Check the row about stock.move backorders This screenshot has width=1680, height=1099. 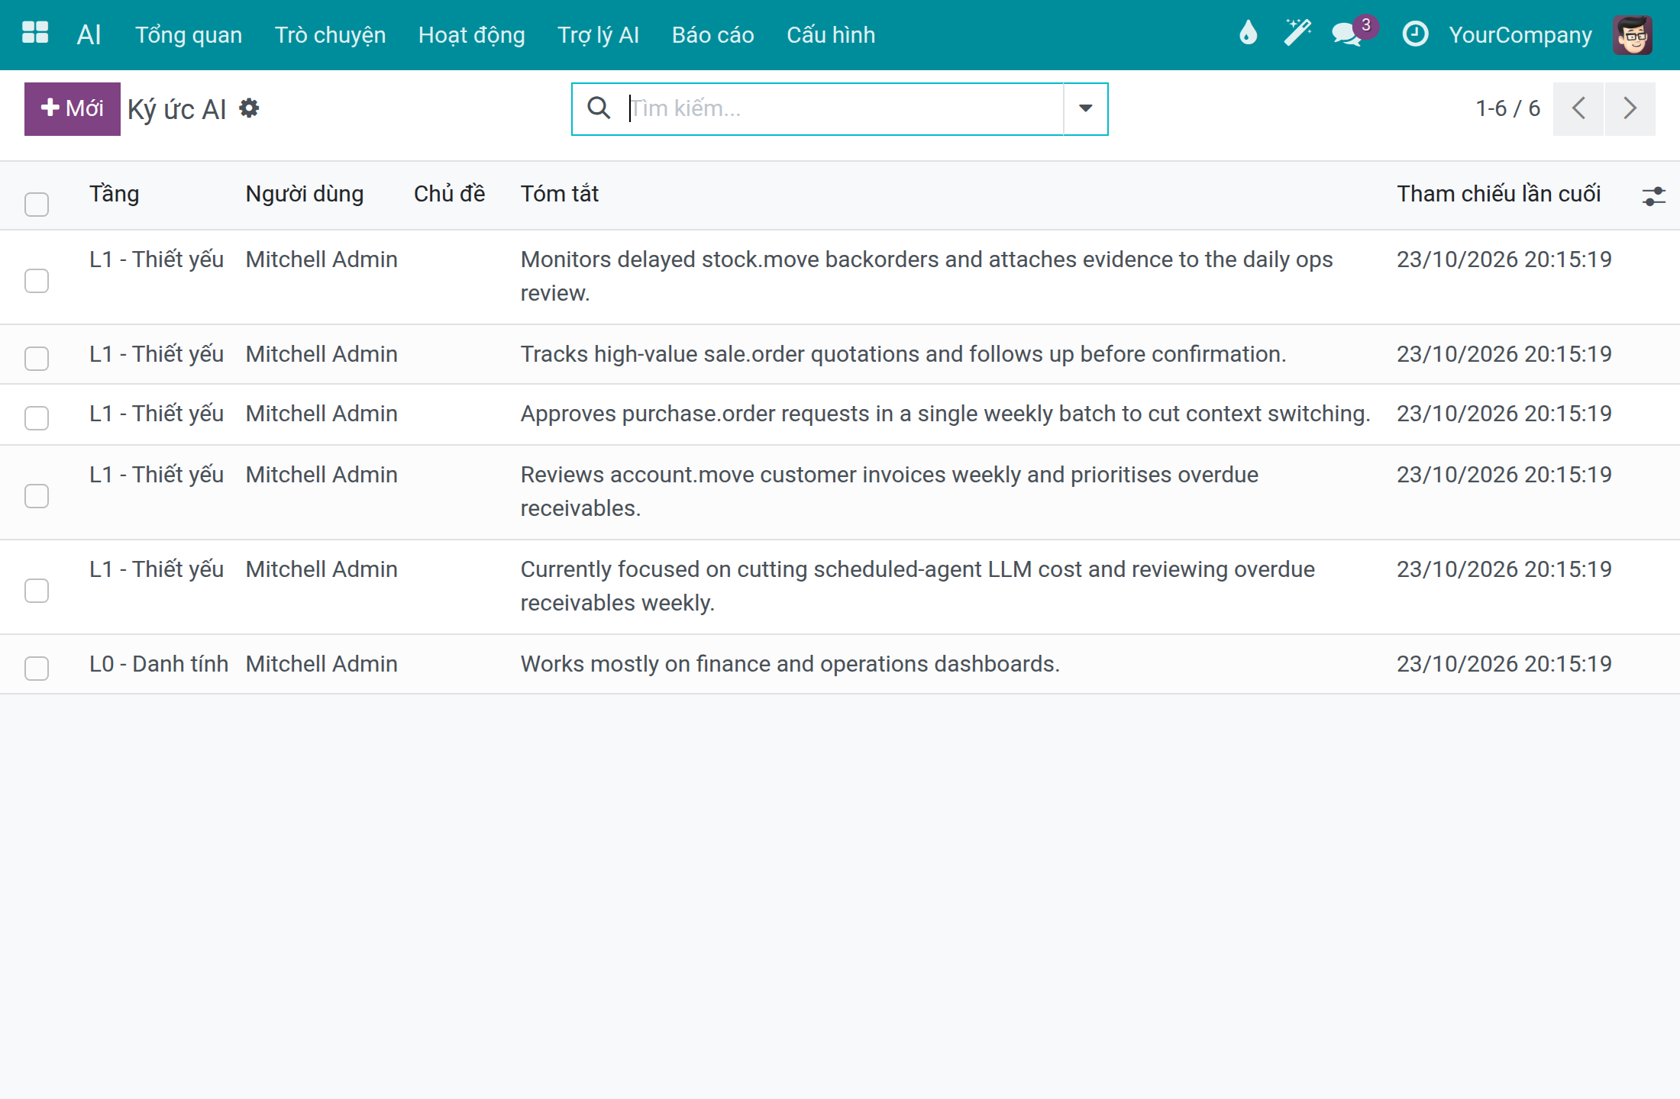click(37, 280)
